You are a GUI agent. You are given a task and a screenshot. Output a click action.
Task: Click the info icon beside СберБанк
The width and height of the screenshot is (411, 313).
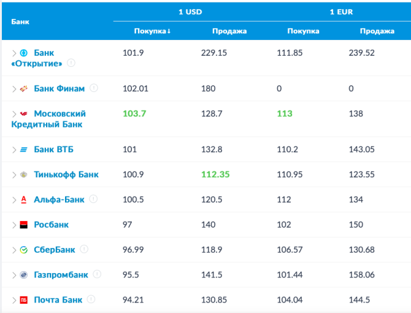[x=84, y=249]
